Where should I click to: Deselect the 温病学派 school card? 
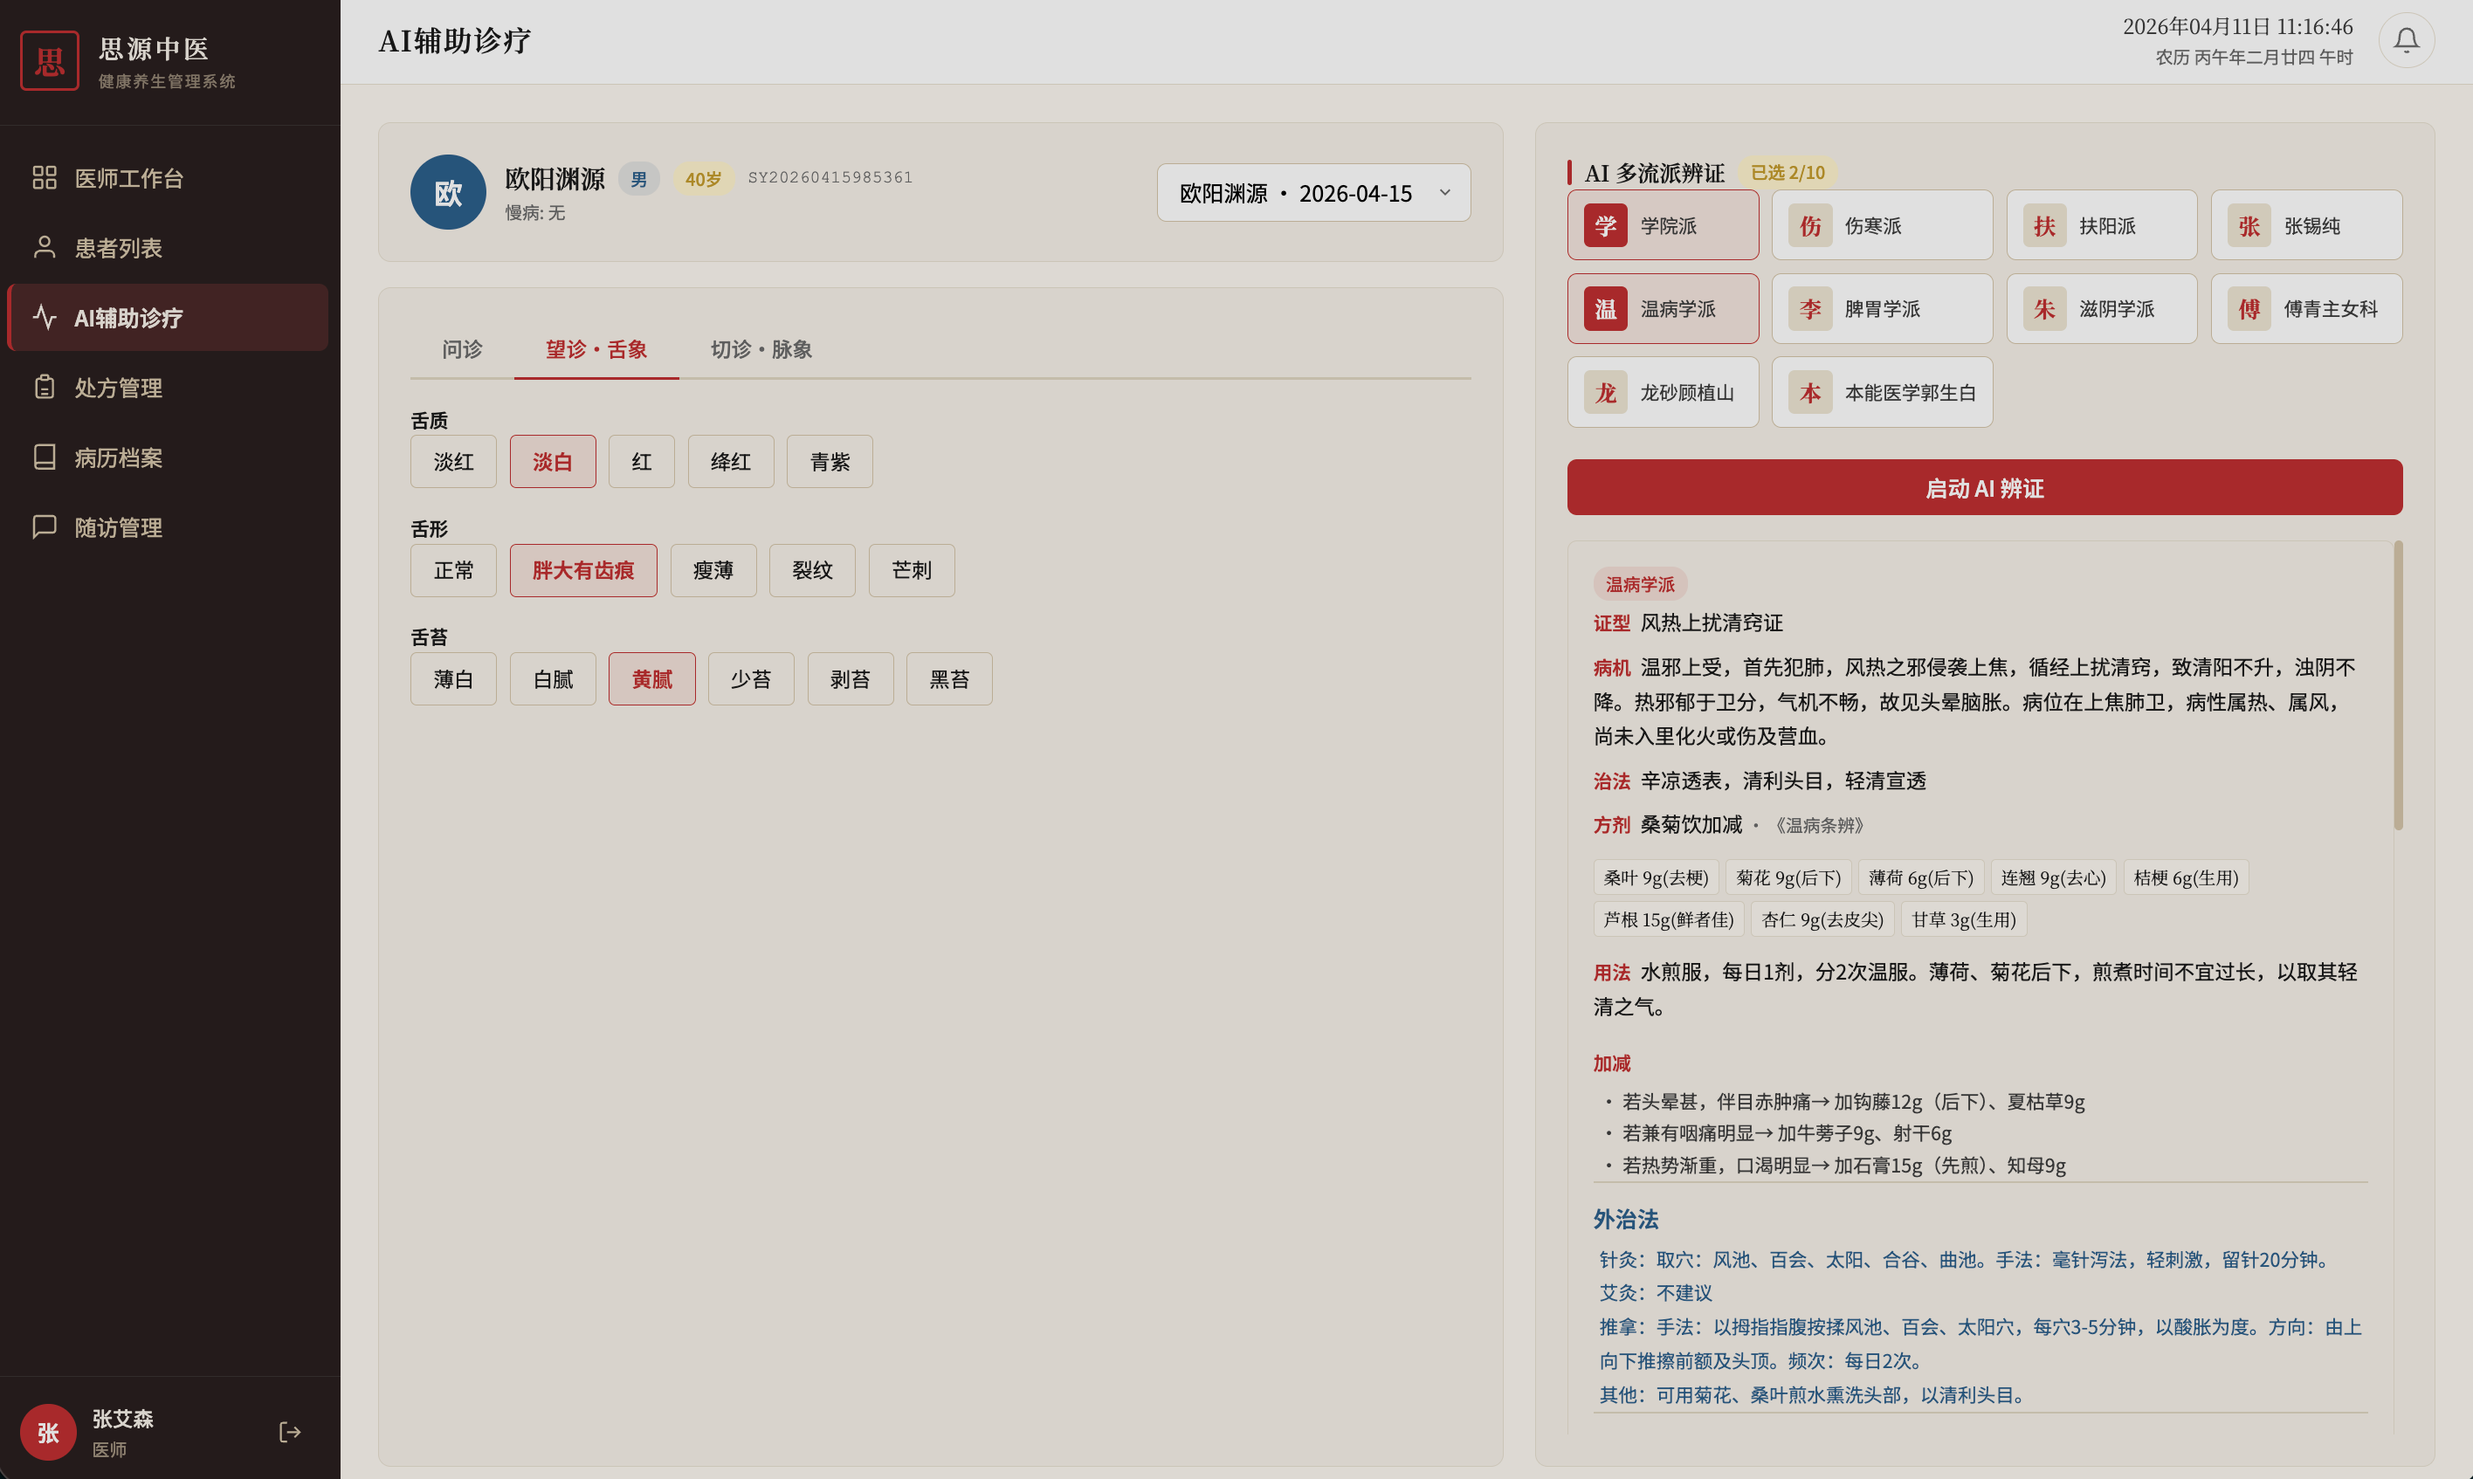tap(1662, 309)
